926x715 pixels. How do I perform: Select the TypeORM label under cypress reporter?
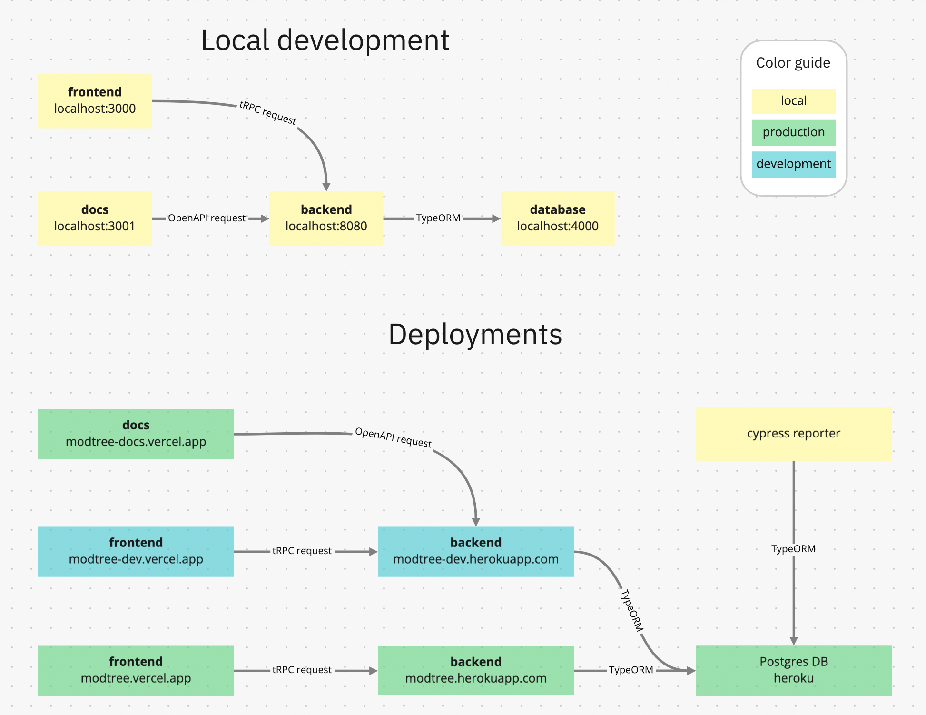pyautogui.click(x=793, y=549)
